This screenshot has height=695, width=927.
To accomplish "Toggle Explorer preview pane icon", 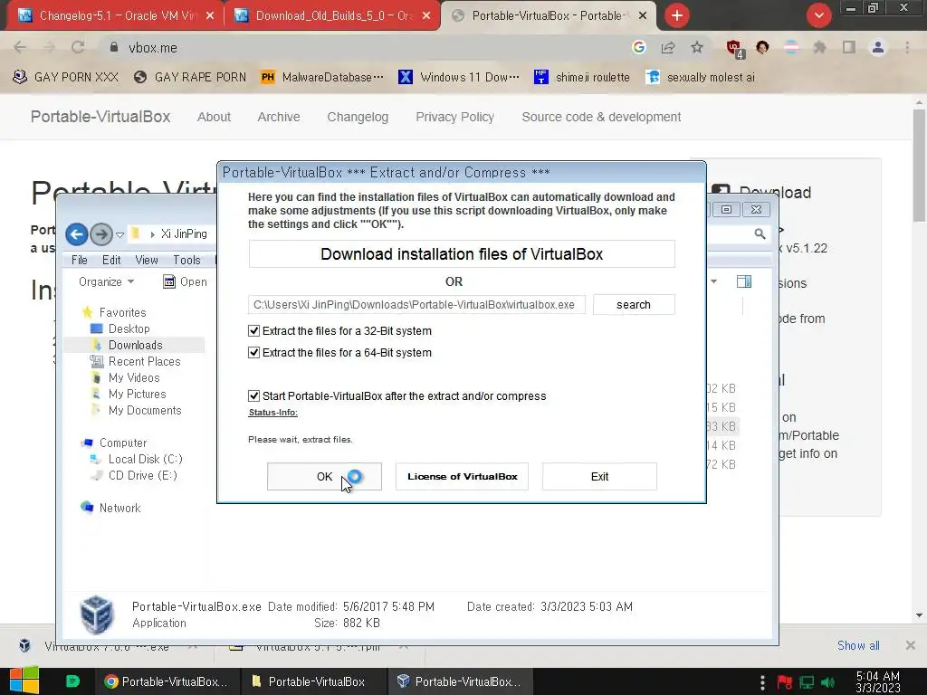I will pos(744,282).
